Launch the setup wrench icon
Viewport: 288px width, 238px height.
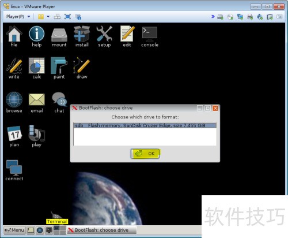point(104,36)
